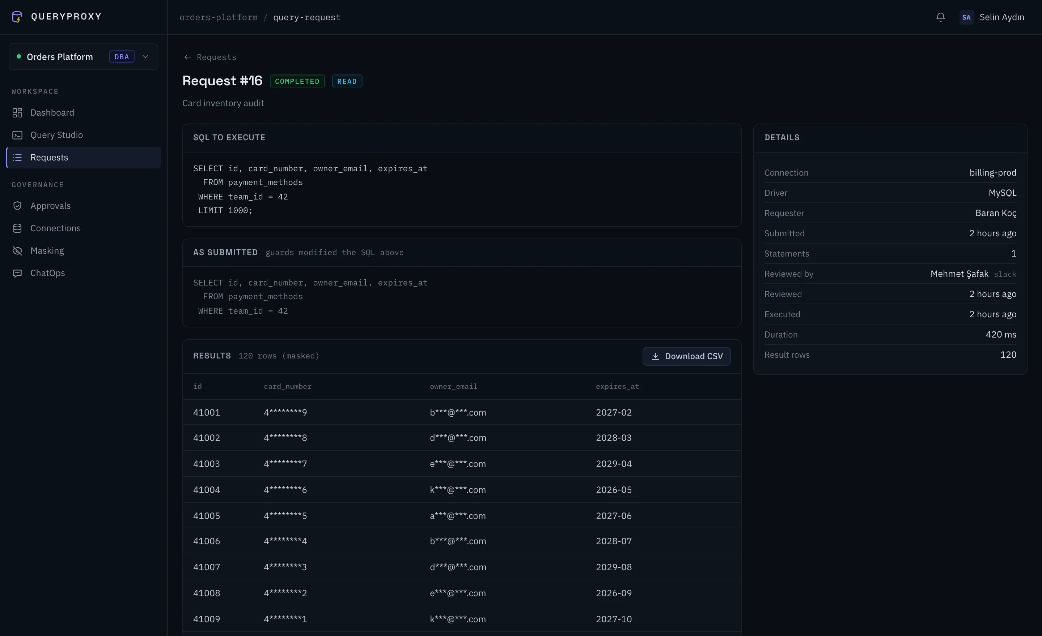Image resolution: width=1042 pixels, height=636 pixels.
Task: Click the back arrow beside Requests
Action: click(x=187, y=57)
